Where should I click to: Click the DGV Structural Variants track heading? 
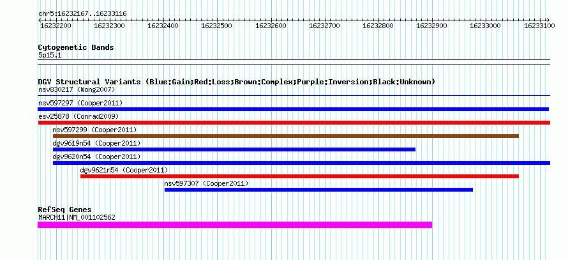237,82
